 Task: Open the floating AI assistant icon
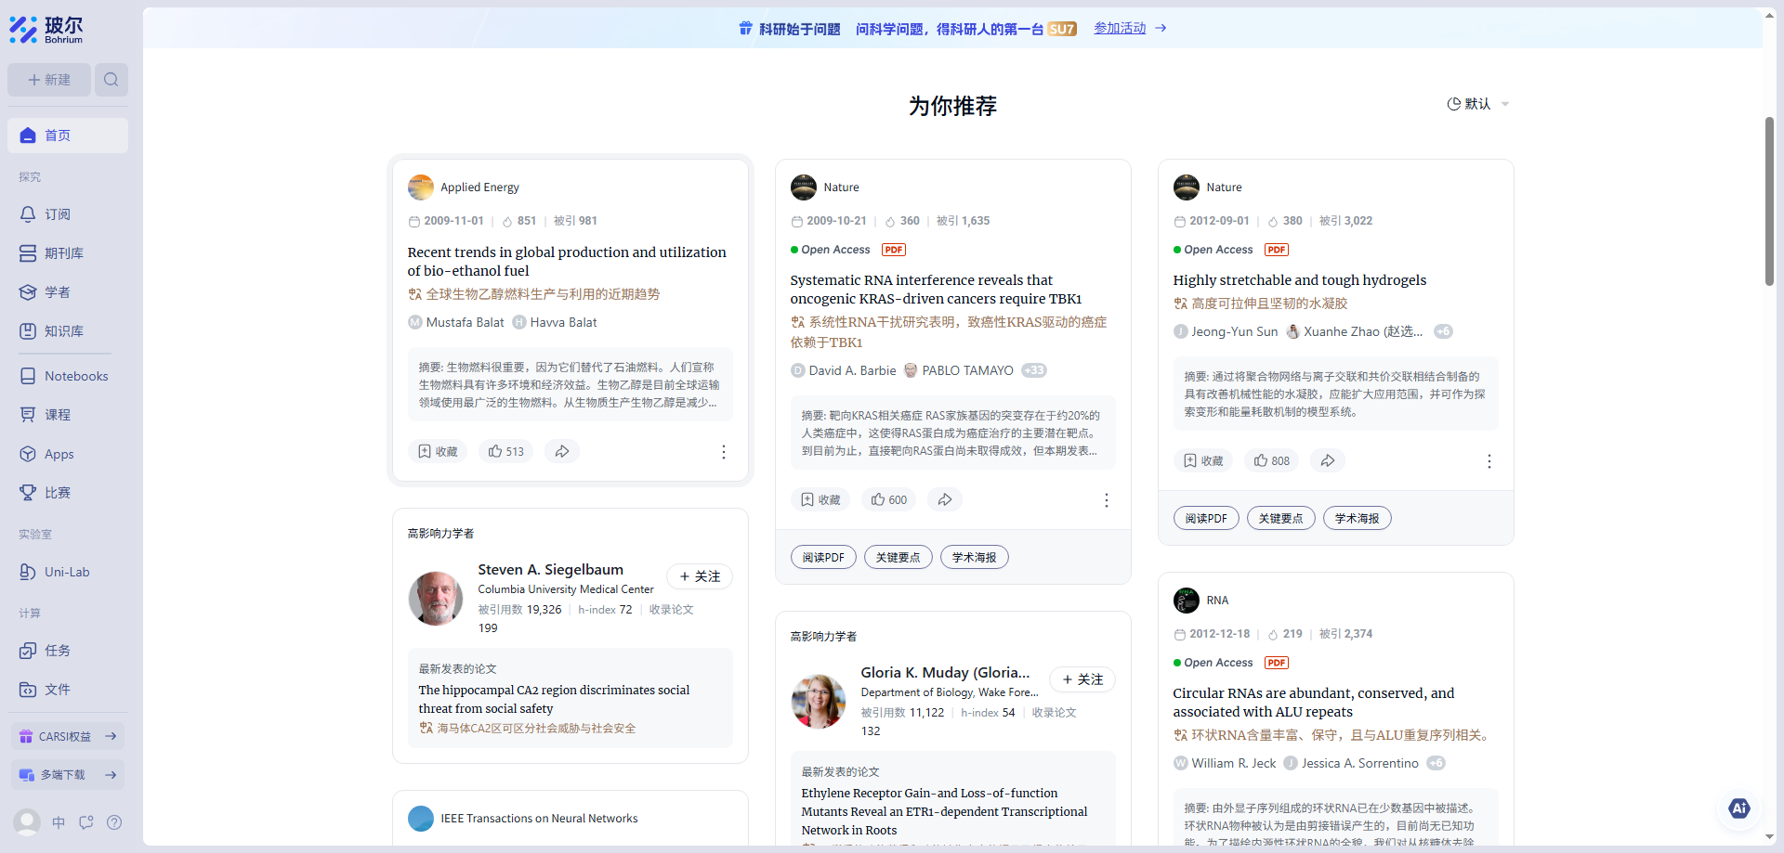pos(1738,808)
